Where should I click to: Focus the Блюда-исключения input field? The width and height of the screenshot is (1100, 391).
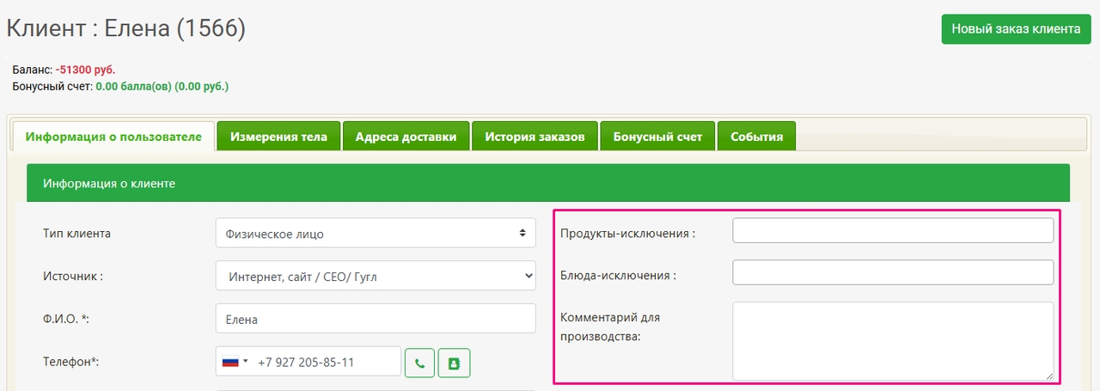coord(892,272)
